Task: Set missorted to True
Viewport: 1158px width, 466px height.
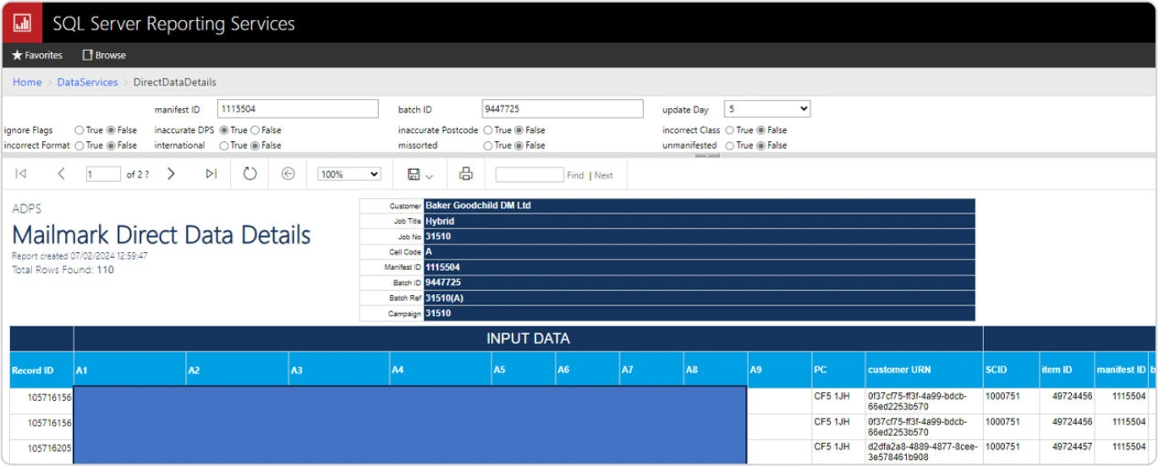Action: 488,145
